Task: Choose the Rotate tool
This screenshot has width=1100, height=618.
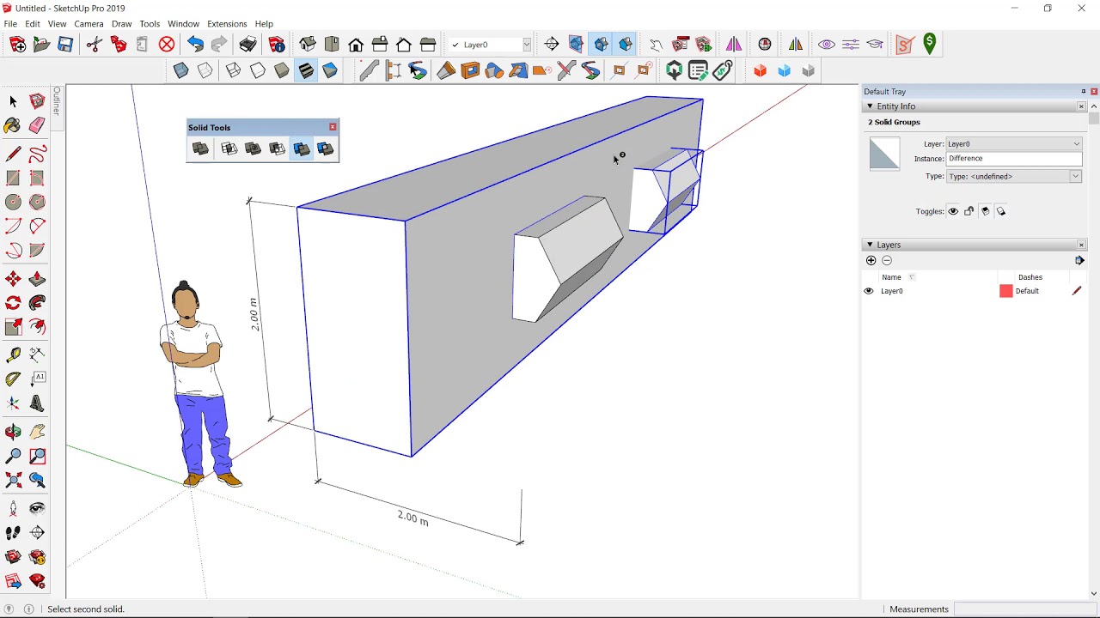Action: (13, 302)
